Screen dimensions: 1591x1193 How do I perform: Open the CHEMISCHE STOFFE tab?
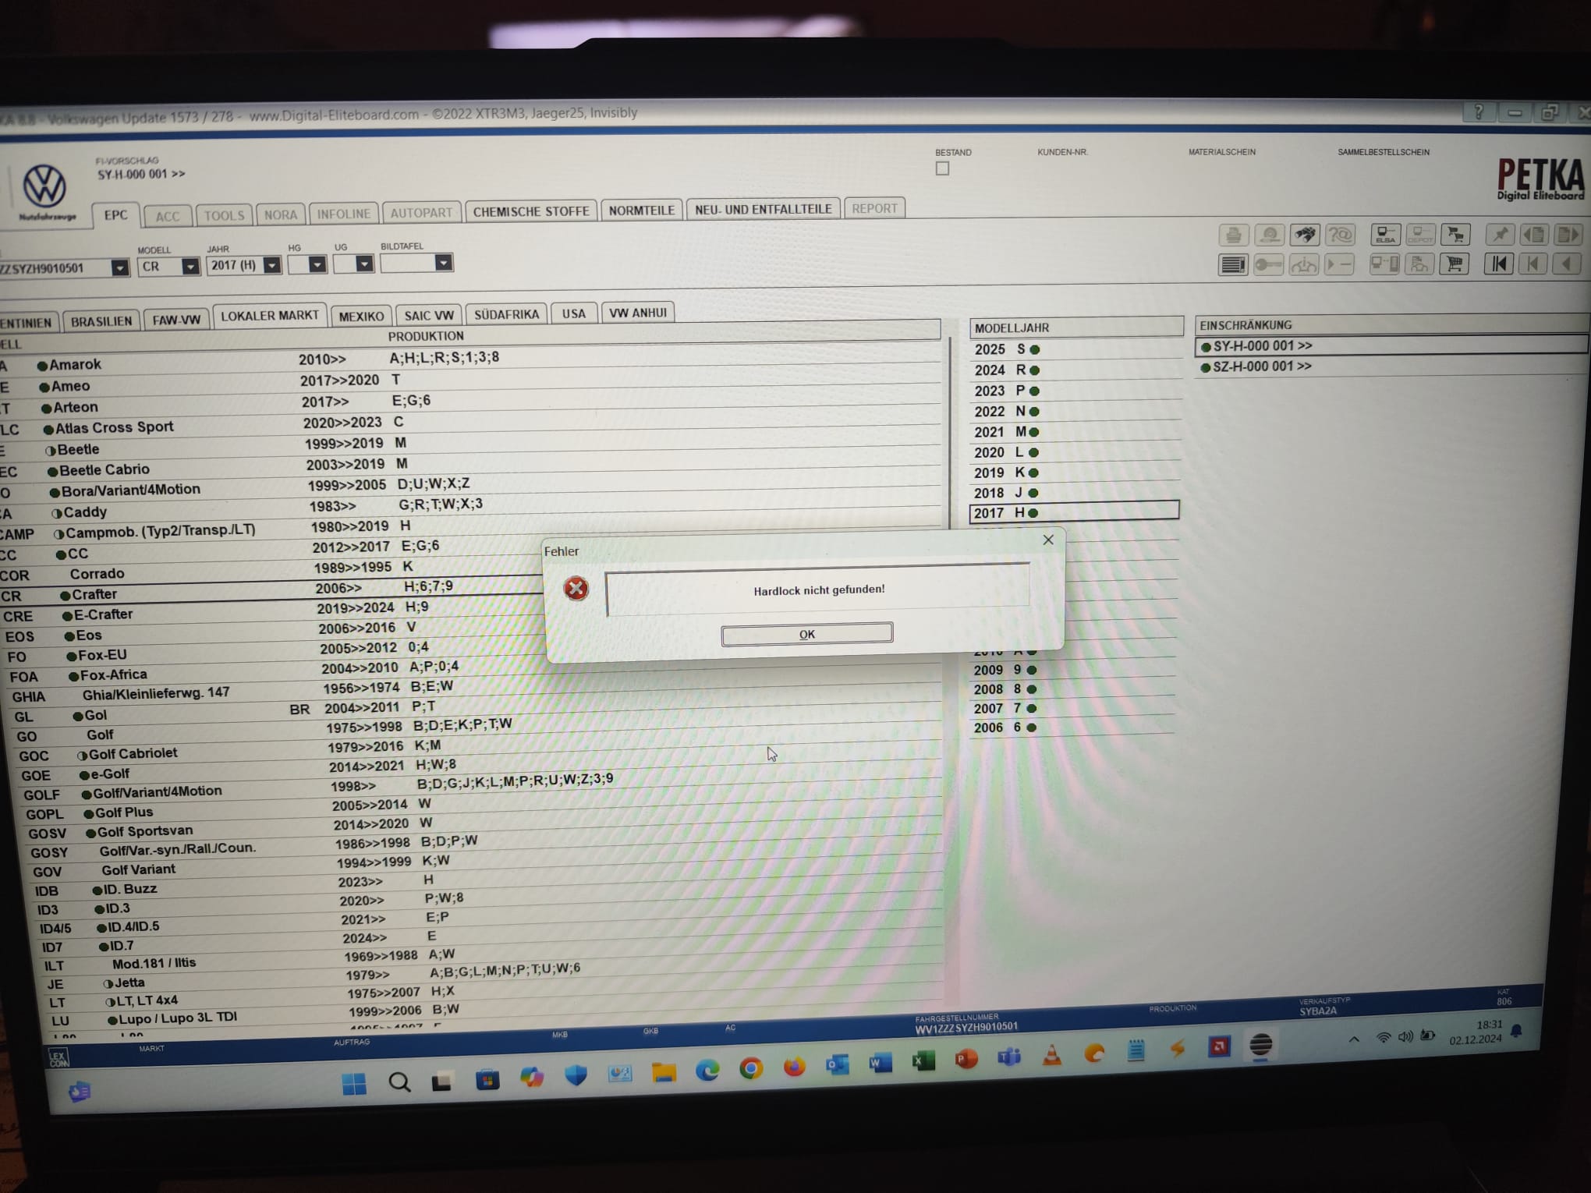tap(531, 211)
